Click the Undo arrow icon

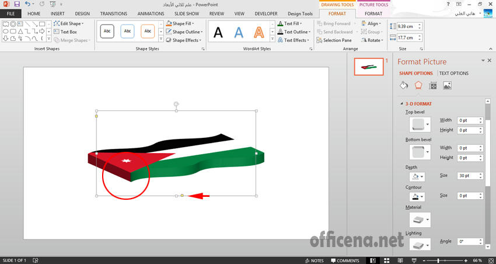27,4
